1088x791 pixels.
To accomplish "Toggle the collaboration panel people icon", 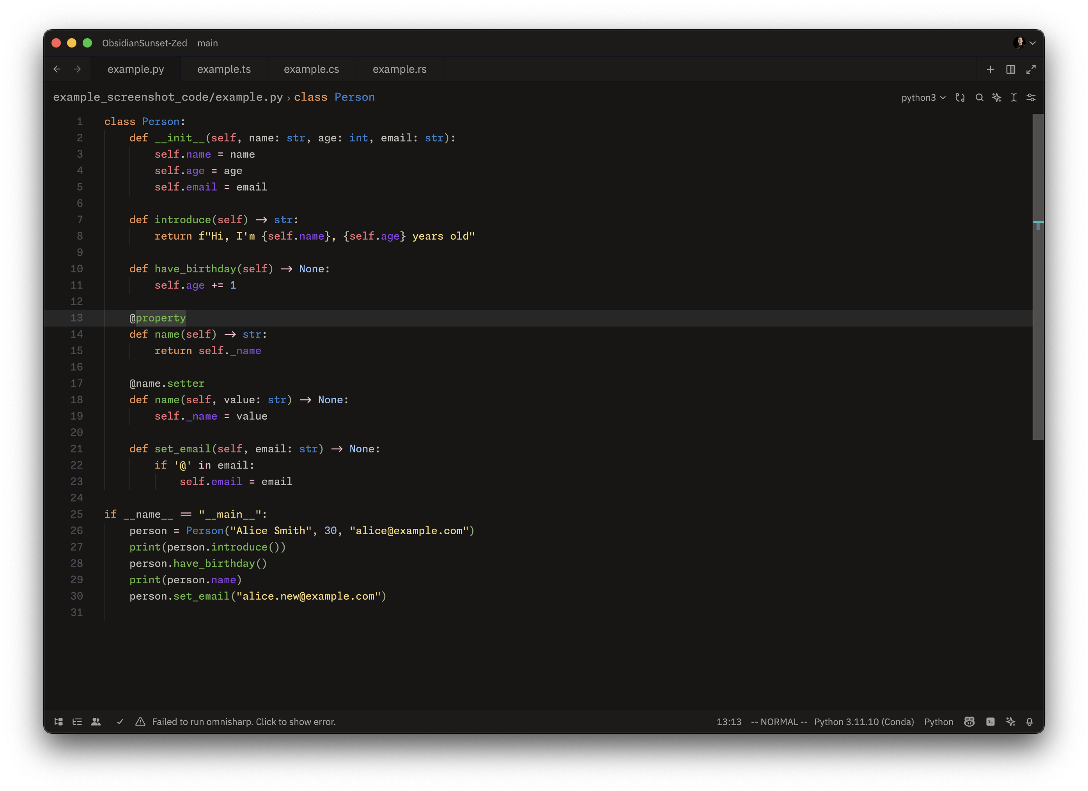I will [x=96, y=722].
